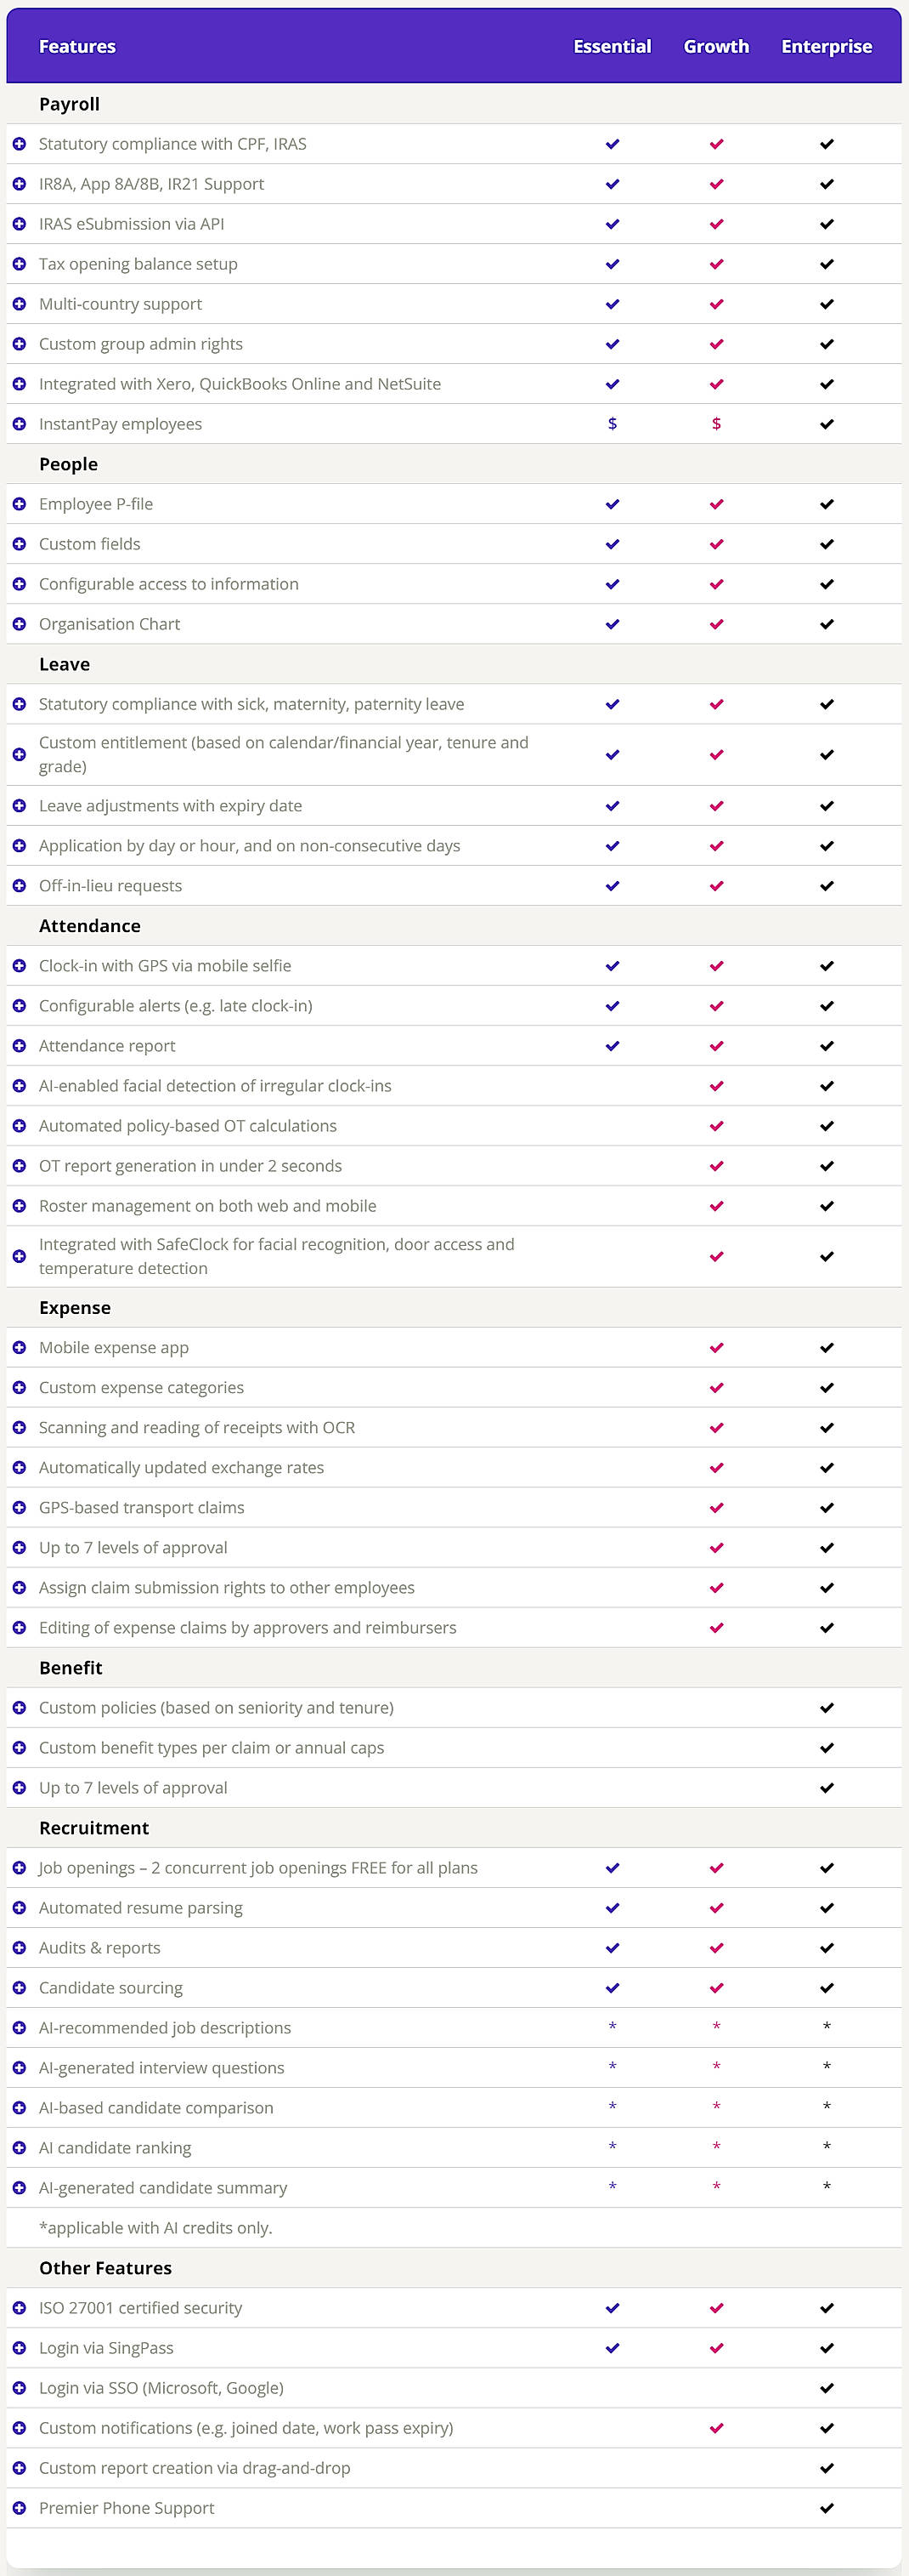
Task: Expand the InstantPay employees feature details
Action: [21, 424]
